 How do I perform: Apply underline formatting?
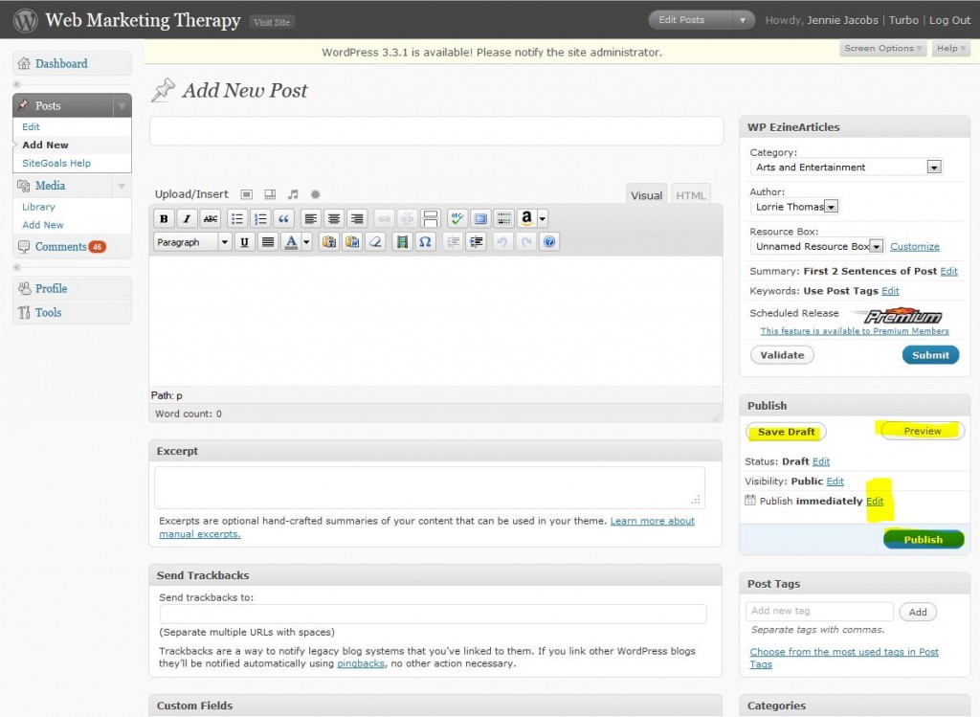point(244,242)
